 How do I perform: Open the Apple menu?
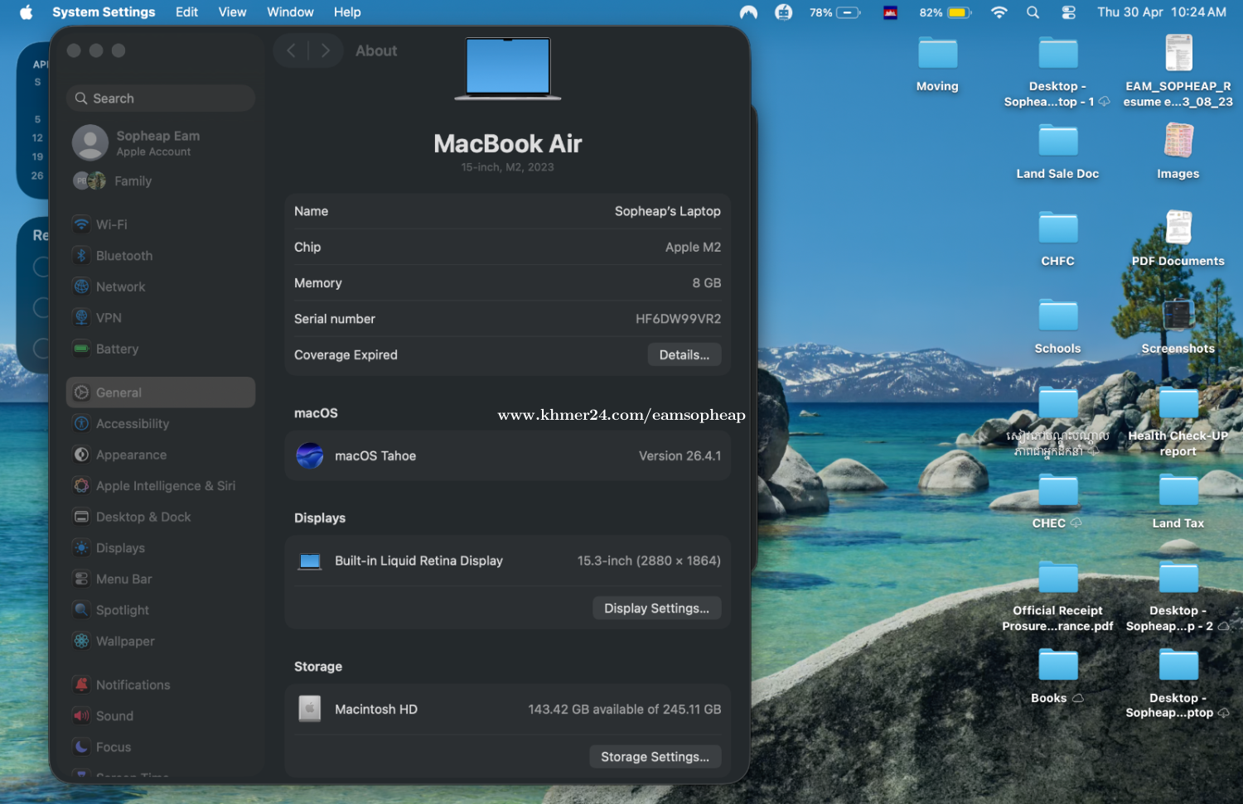pyautogui.click(x=26, y=12)
